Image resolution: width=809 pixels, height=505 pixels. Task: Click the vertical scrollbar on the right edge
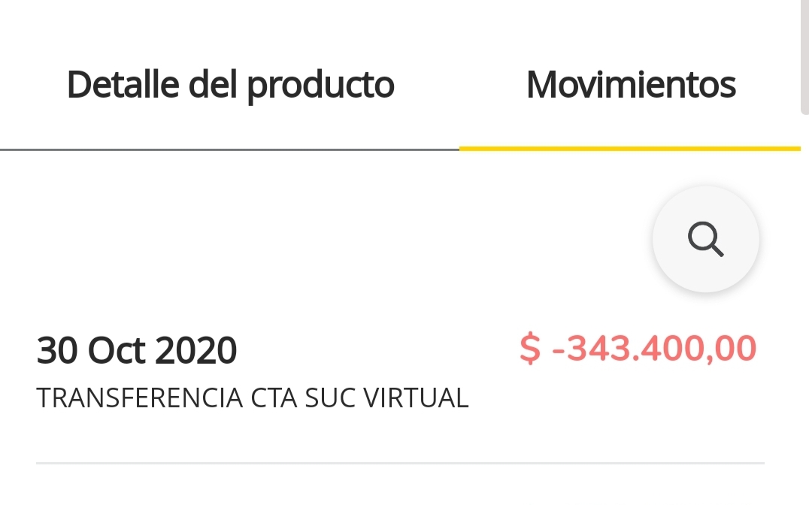coord(804,56)
